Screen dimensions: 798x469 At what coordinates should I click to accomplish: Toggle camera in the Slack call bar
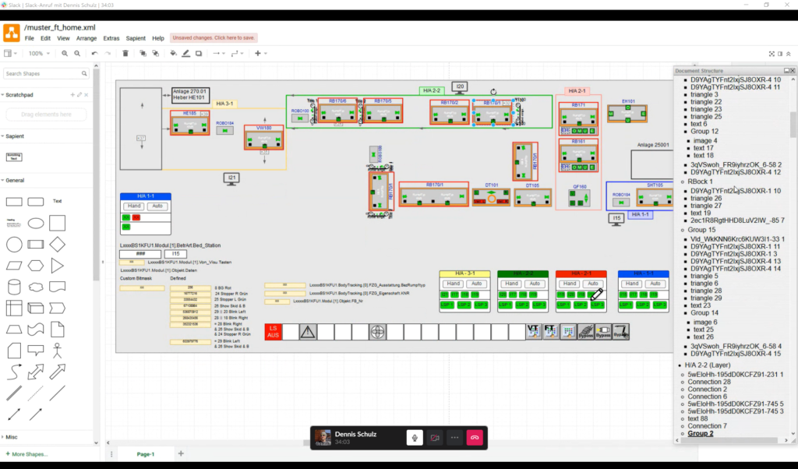coord(435,438)
